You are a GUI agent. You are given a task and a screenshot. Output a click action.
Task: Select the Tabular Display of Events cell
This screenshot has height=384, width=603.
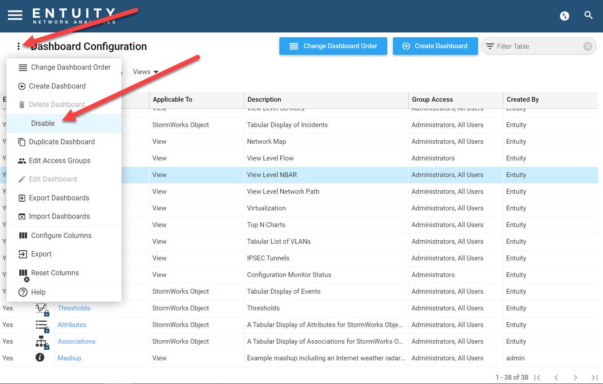(326, 292)
